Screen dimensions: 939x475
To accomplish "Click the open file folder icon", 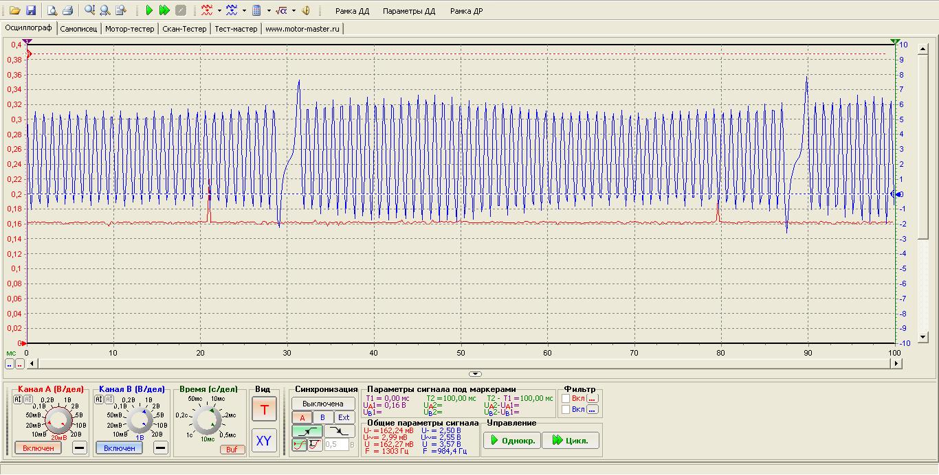I will pyautogui.click(x=14, y=10).
